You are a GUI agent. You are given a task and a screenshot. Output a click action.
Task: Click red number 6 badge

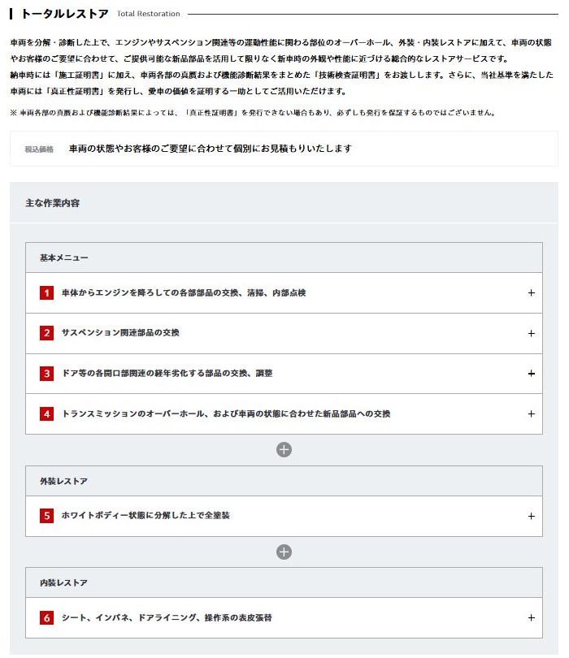[x=46, y=617]
